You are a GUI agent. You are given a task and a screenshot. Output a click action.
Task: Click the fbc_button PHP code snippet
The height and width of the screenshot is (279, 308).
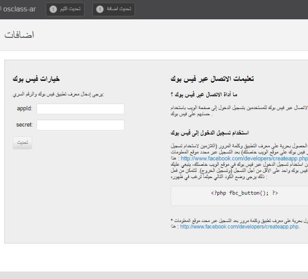pyautogui.click(x=244, y=193)
